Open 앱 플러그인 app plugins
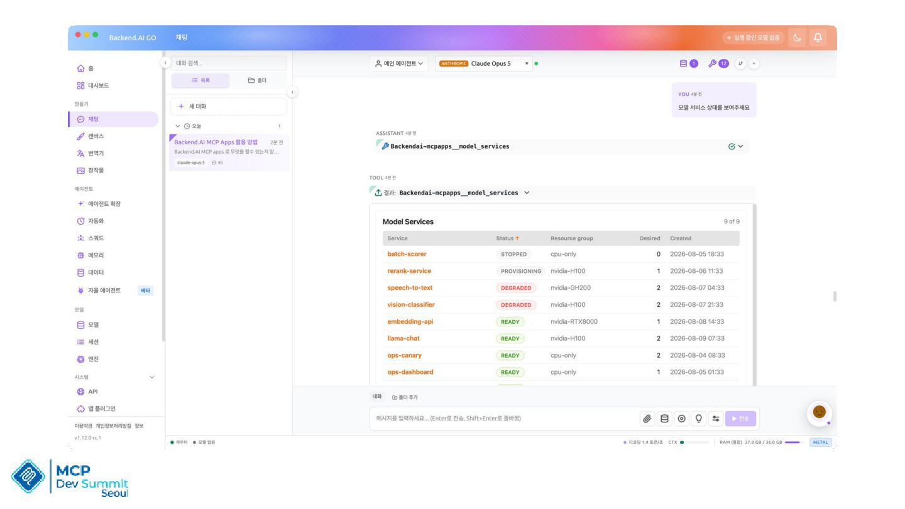This screenshot has height=509, width=905. [x=113, y=409]
